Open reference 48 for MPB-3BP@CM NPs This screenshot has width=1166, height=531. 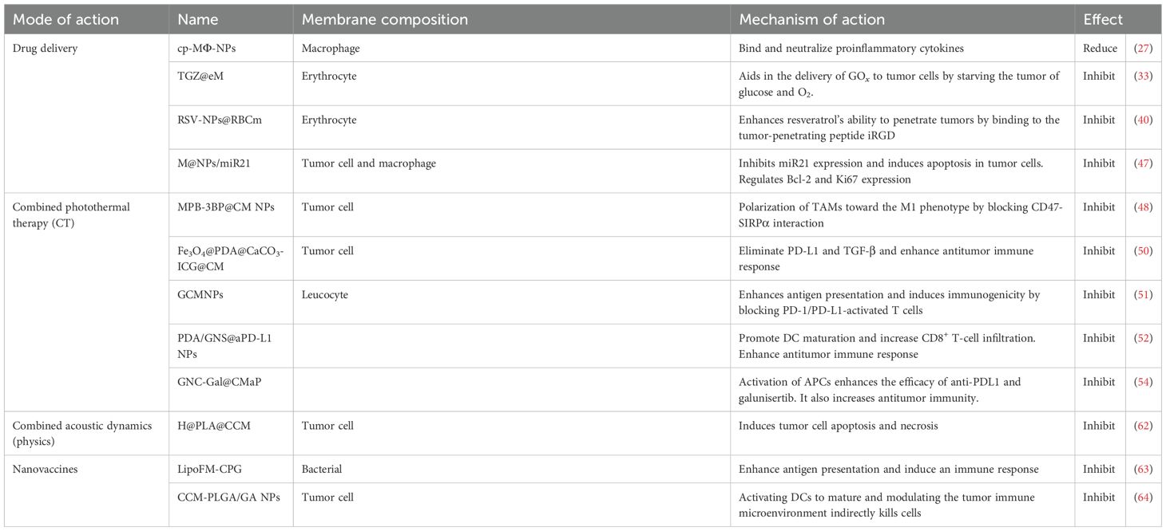pyautogui.click(x=1143, y=207)
